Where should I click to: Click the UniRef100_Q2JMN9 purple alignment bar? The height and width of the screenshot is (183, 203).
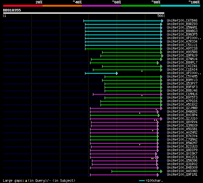point(126,108)
